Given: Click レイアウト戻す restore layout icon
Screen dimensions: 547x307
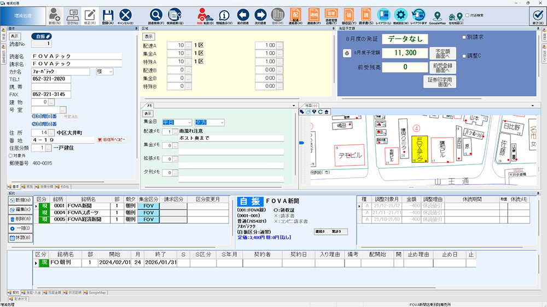Looking at the screenshot, I should pos(418,16).
